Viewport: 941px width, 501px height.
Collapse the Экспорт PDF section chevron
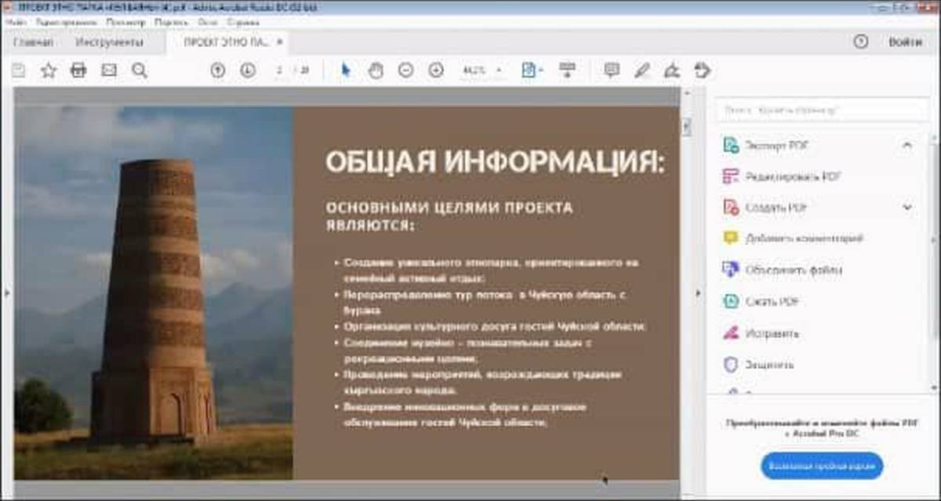click(907, 145)
